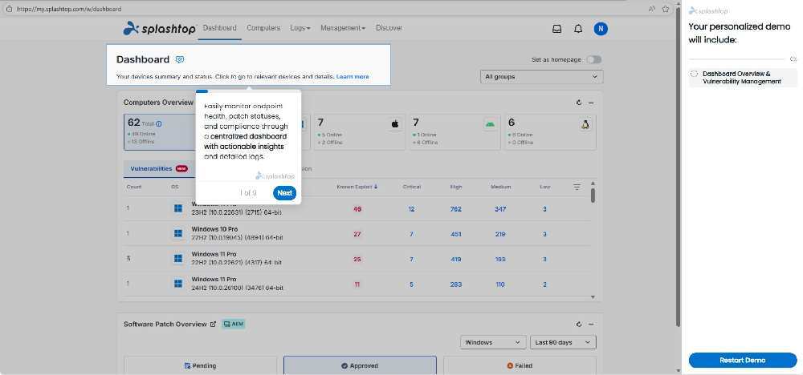Click the Android computers icon

(x=490, y=124)
